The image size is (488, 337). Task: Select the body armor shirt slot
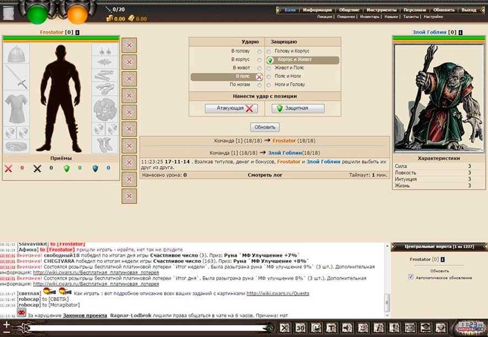(16, 104)
